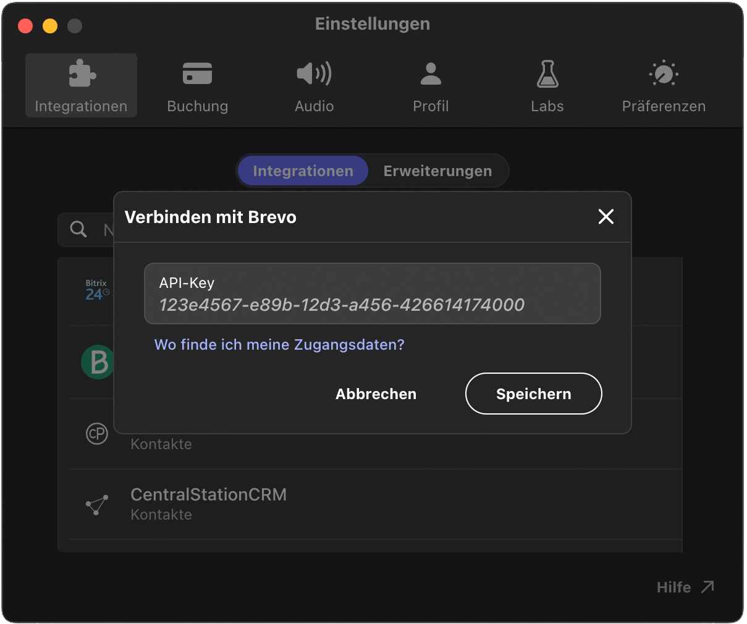Screen dimensions: 747x624
Task: Open the Buchung settings tab
Action: (198, 85)
